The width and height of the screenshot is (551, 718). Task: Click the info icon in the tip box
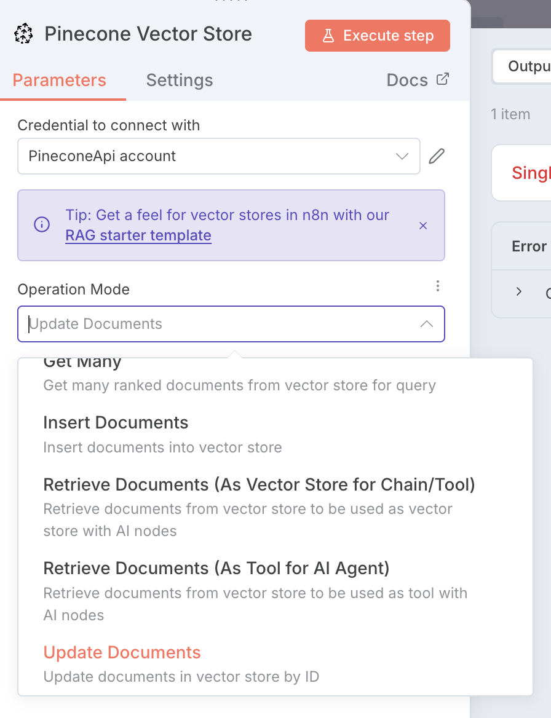[42, 224]
